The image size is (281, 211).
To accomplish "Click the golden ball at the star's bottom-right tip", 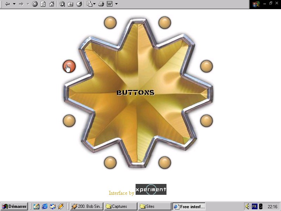I will tap(165, 162).
